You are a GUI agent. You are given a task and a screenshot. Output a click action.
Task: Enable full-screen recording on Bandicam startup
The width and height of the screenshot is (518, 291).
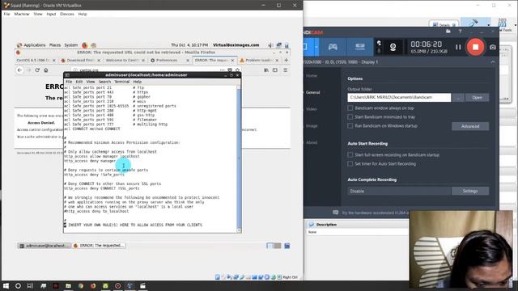[350, 154]
